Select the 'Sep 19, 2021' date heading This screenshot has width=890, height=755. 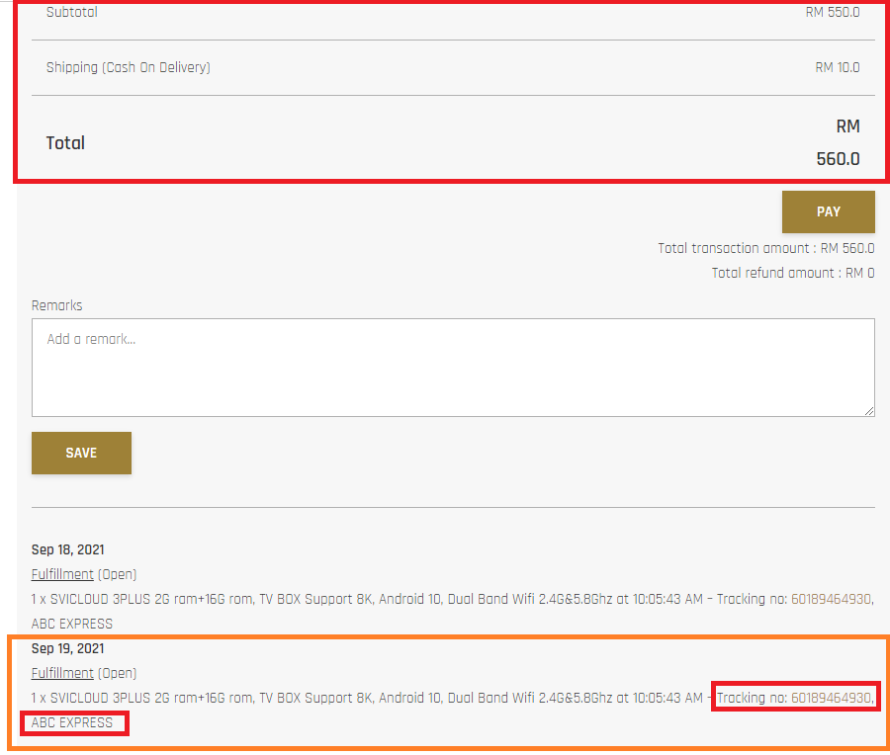[67, 648]
